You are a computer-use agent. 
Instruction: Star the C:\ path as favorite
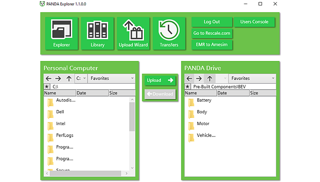pyautogui.click(x=47, y=86)
